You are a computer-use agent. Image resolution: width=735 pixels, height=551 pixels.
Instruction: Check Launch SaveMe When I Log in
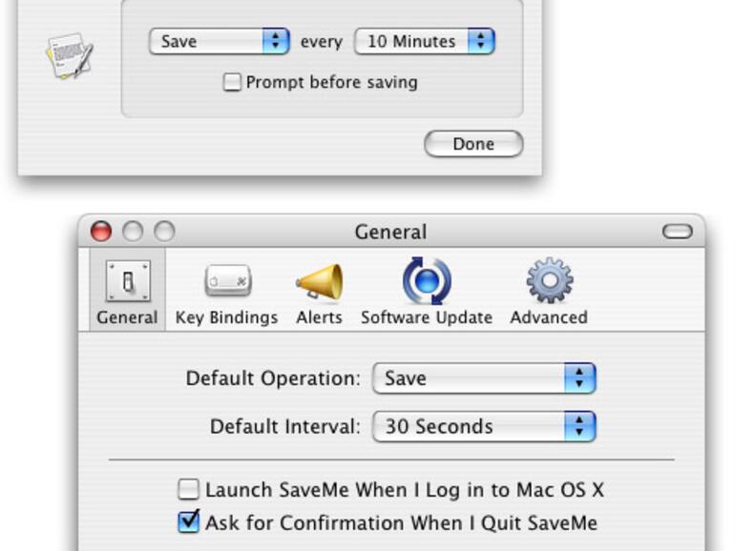click(x=188, y=490)
